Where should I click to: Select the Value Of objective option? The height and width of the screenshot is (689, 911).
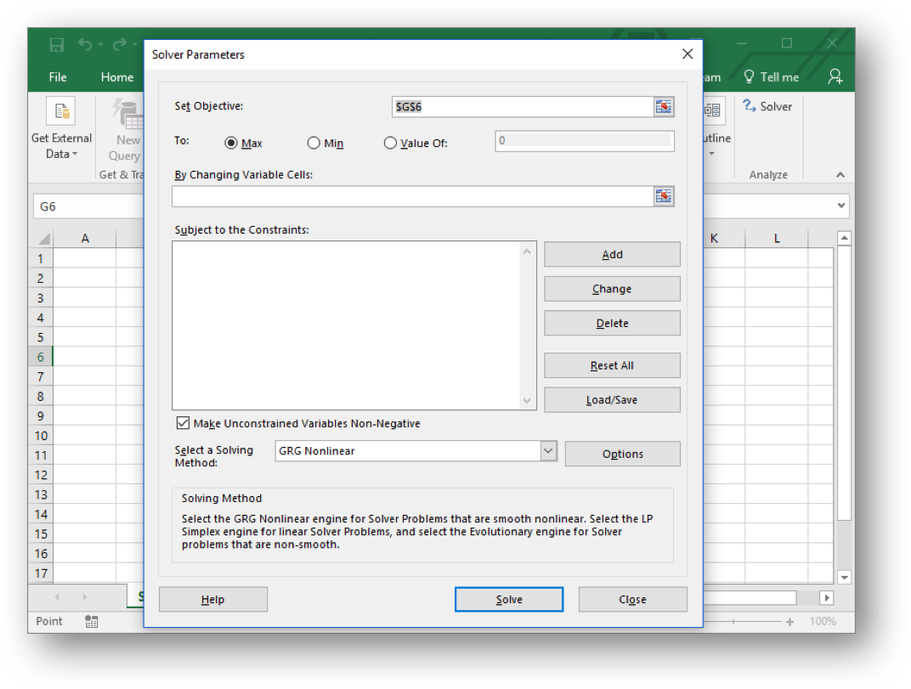pyautogui.click(x=390, y=143)
